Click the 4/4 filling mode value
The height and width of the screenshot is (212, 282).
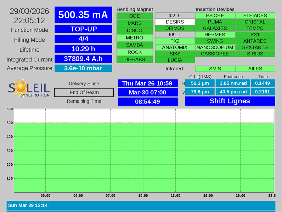click(x=83, y=39)
